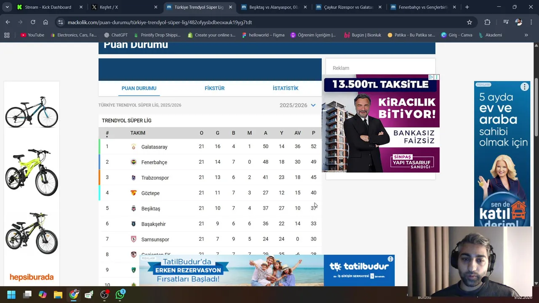
Task: Open Windows Start menu
Action: pyautogui.click(x=11, y=295)
